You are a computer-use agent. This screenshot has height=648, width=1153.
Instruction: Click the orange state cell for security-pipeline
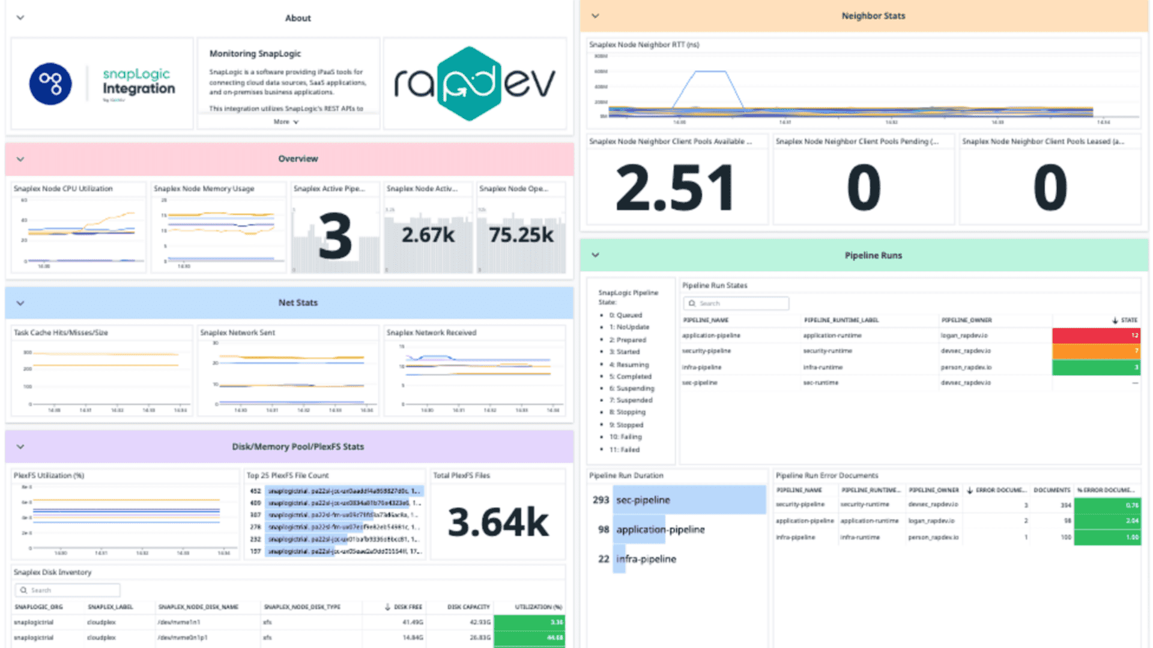[1096, 351]
